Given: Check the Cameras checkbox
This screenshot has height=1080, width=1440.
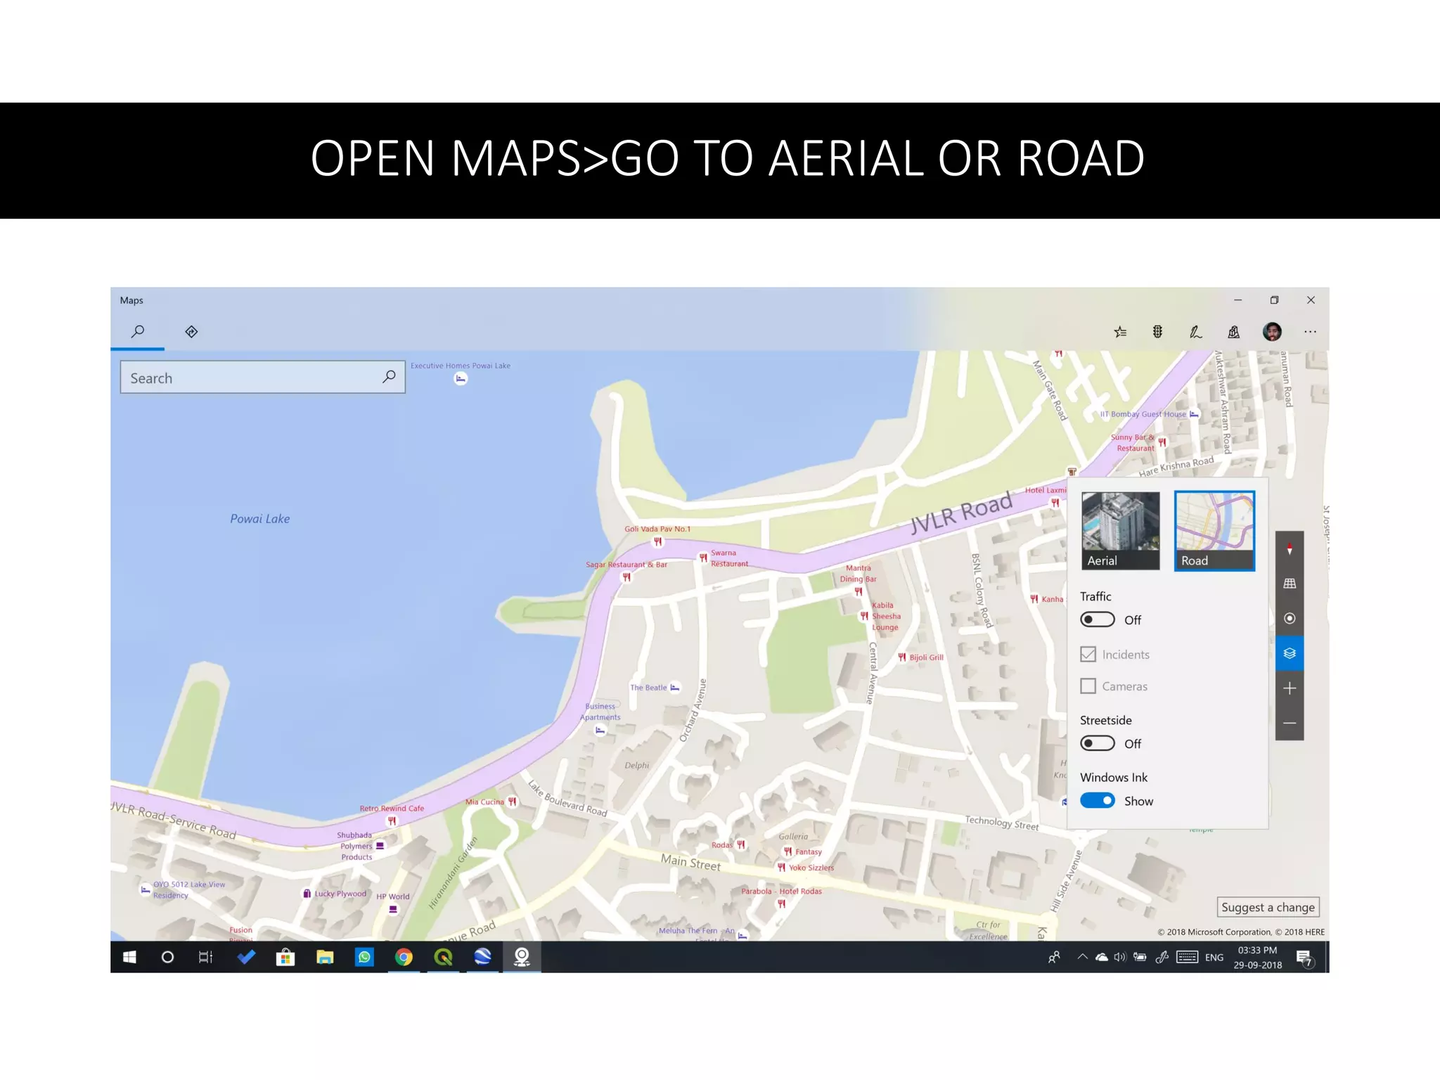Looking at the screenshot, I should pos(1088,686).
